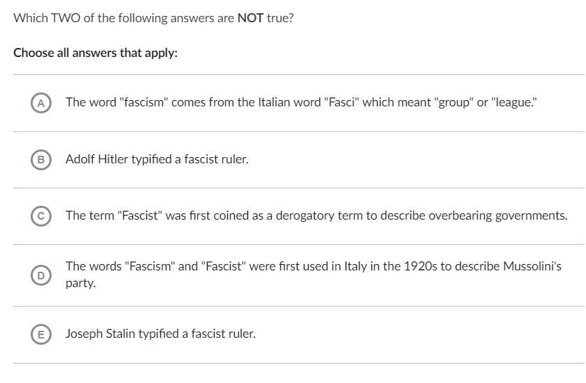The image size is (586, 383).
Task: Select the statement about "Fascist" coined as derogatory term
Action: click(316, 215)
